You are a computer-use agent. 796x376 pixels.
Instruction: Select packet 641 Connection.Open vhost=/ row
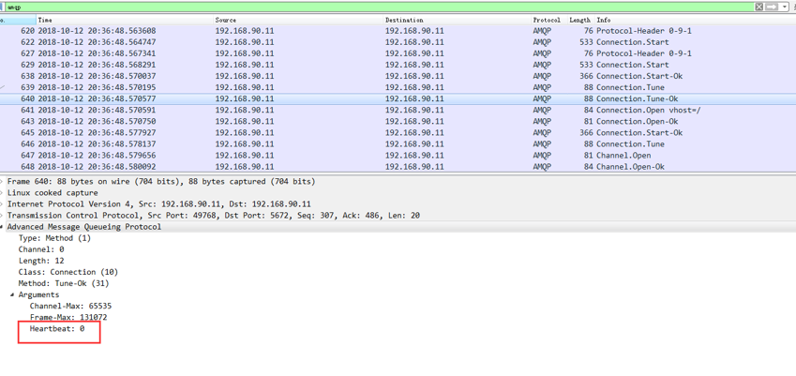tap(398, 110)
